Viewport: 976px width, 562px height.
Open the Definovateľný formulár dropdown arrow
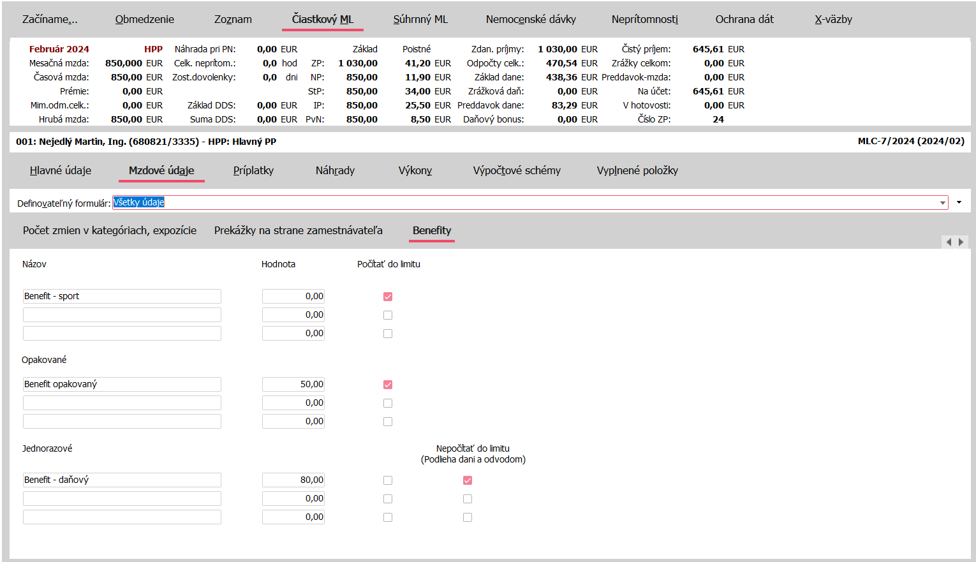pos(942,203)
